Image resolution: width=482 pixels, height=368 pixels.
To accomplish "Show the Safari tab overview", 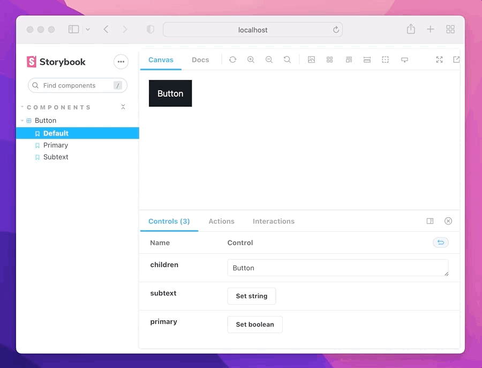I will [x=450, y=30].
